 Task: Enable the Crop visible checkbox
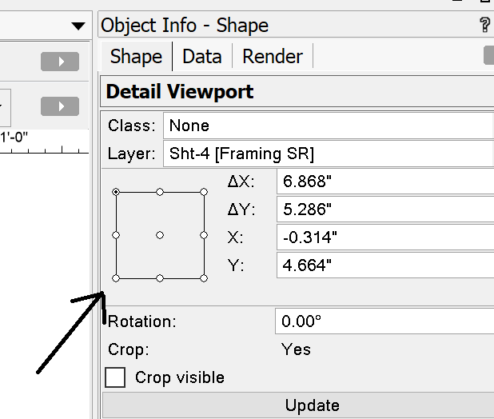coord(116,377)
